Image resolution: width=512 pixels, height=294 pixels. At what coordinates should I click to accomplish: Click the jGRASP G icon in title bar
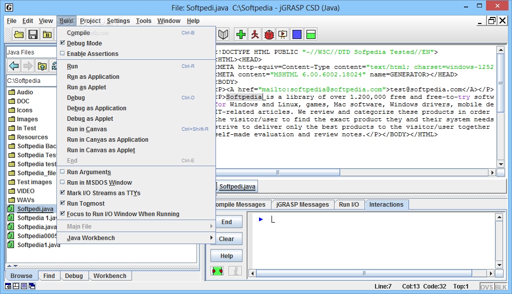9,7
